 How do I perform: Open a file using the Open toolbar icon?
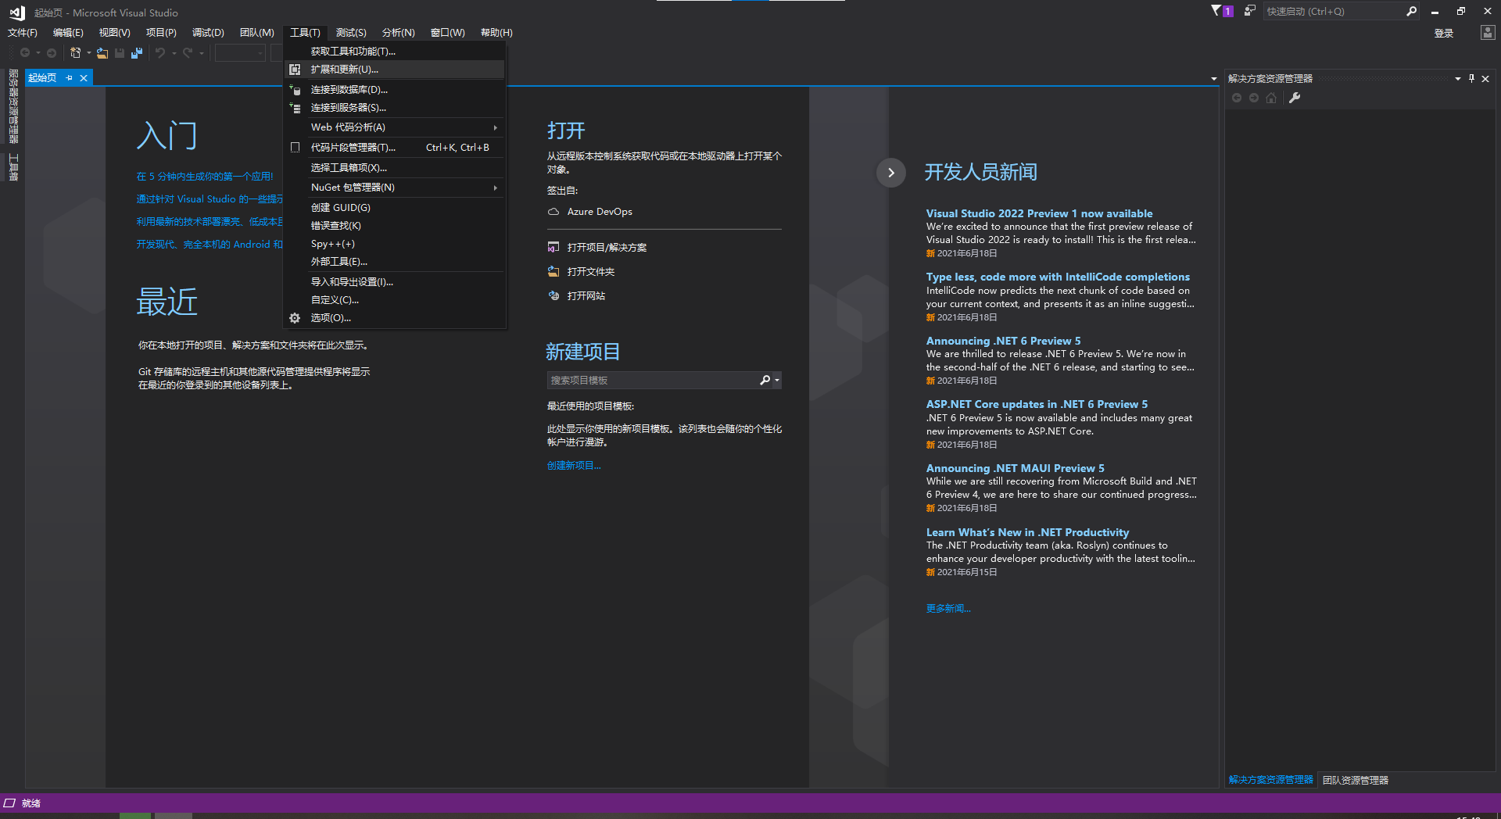pos(102,52)
